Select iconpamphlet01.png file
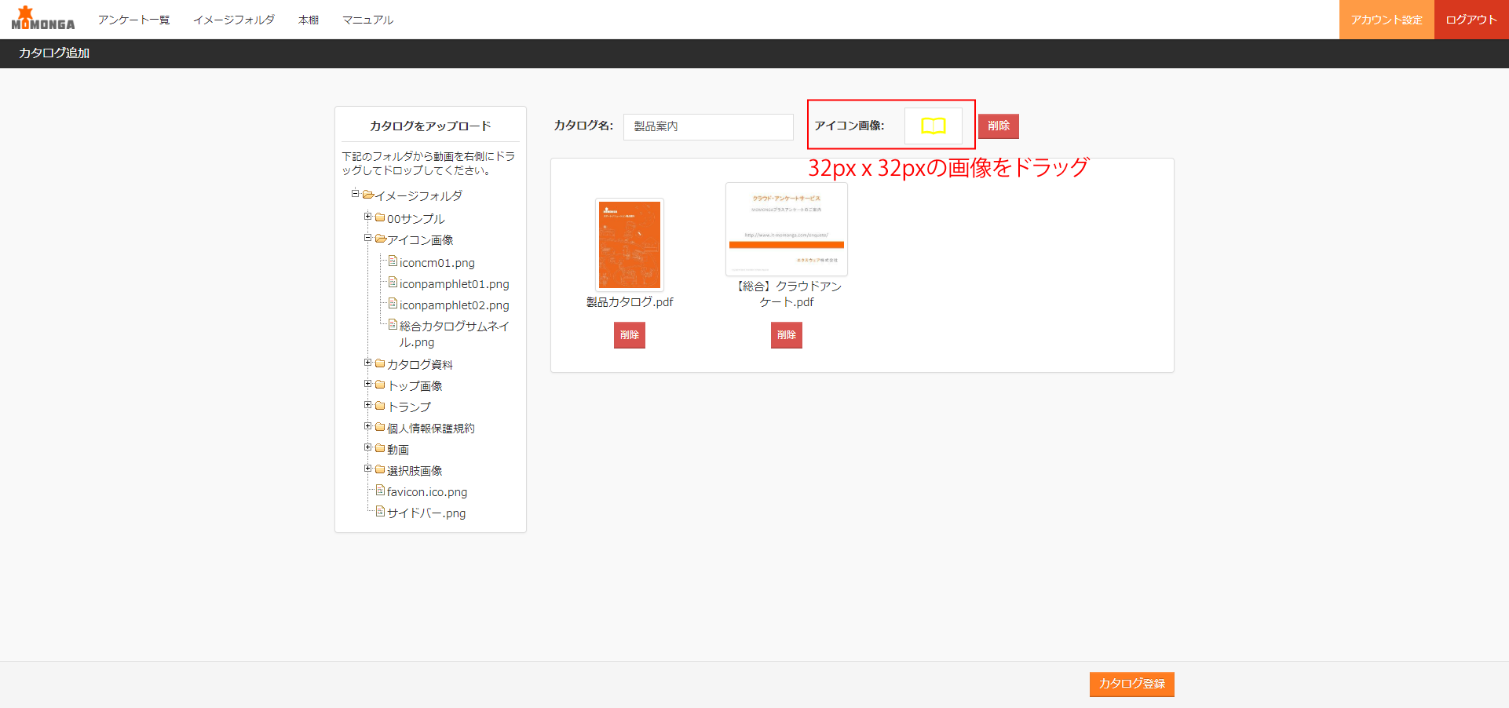Image resolution: width=1509 pixels, height=708 pixels. [454, 284]
